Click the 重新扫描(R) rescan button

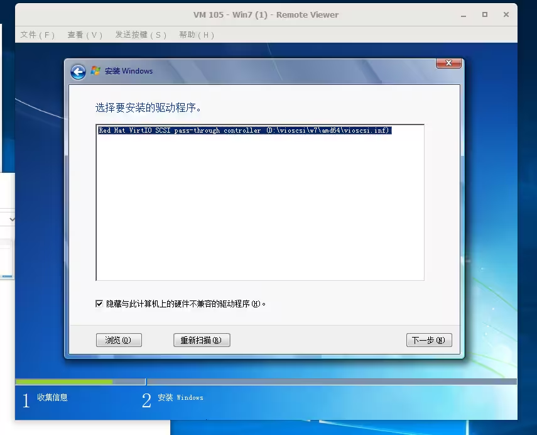point(202,340)
